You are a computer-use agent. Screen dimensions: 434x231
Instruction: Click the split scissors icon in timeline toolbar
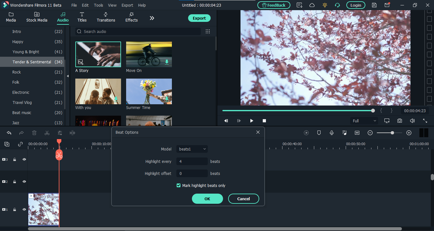[47, 133]
